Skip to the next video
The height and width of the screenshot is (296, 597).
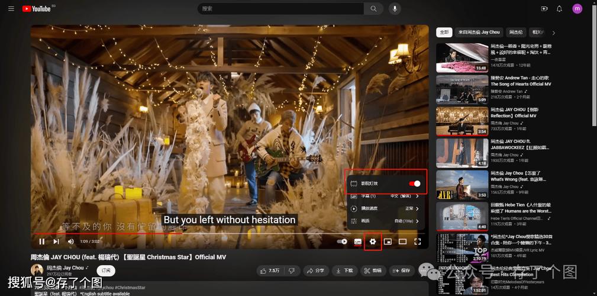click(56, 242)
